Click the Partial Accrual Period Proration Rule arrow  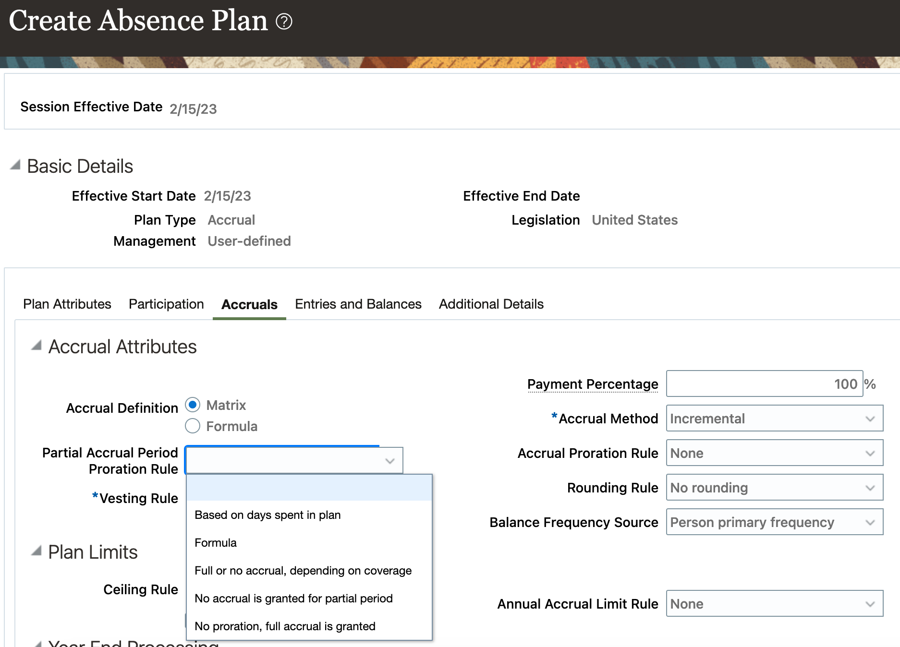tap(390, 461)
